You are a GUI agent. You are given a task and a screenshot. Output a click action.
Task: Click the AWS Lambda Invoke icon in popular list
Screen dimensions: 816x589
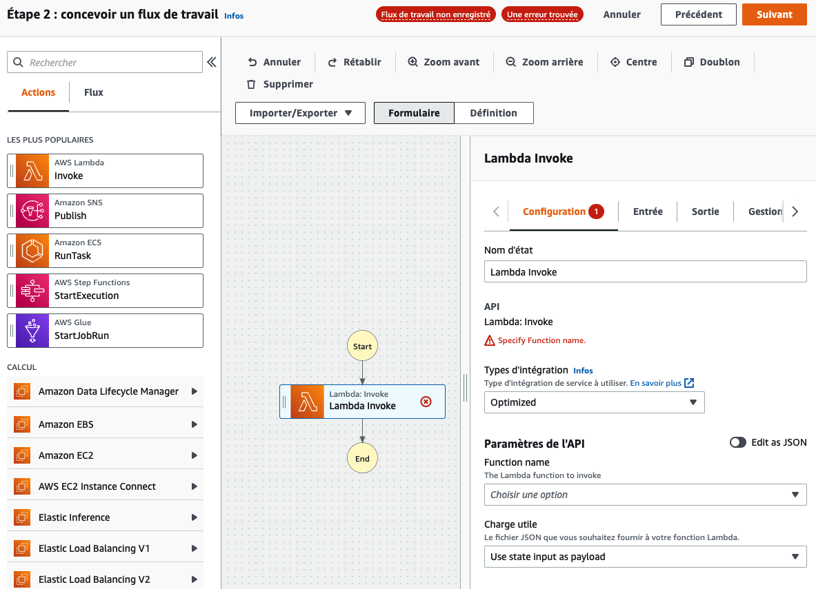point(32,171)
